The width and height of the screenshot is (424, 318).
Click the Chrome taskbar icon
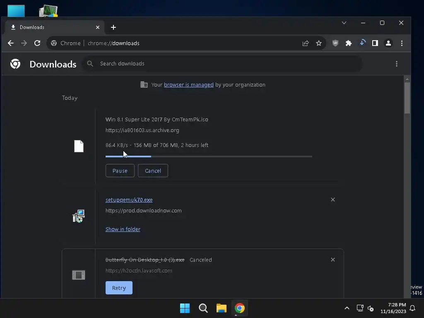tap(240, 308)
